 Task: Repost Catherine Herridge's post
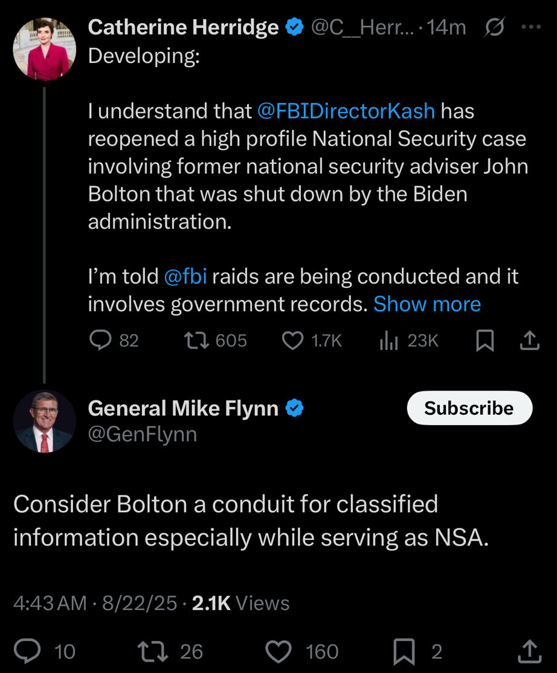point(196,341)
